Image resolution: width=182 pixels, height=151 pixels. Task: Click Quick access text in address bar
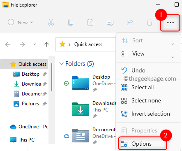pos(88,44)
